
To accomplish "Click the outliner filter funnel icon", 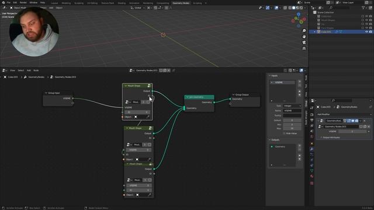I will [363, 8].
